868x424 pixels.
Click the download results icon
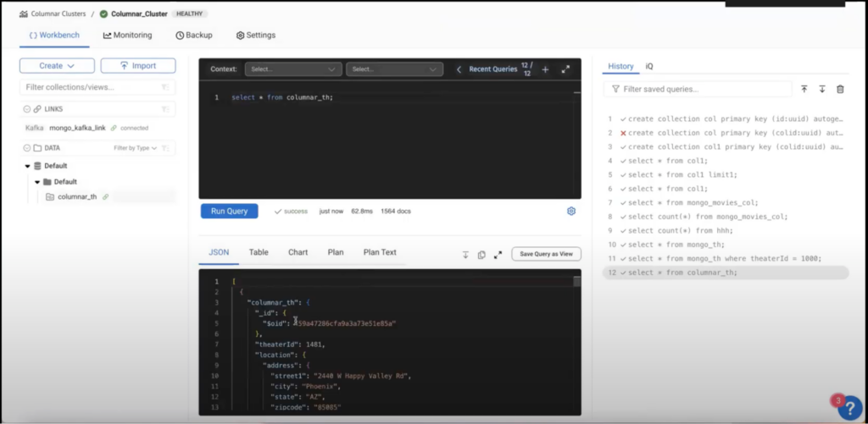(x=465, y=255)
